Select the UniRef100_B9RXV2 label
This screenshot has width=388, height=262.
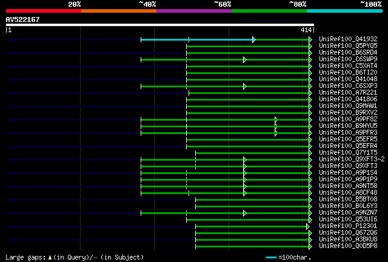(348, 113)
